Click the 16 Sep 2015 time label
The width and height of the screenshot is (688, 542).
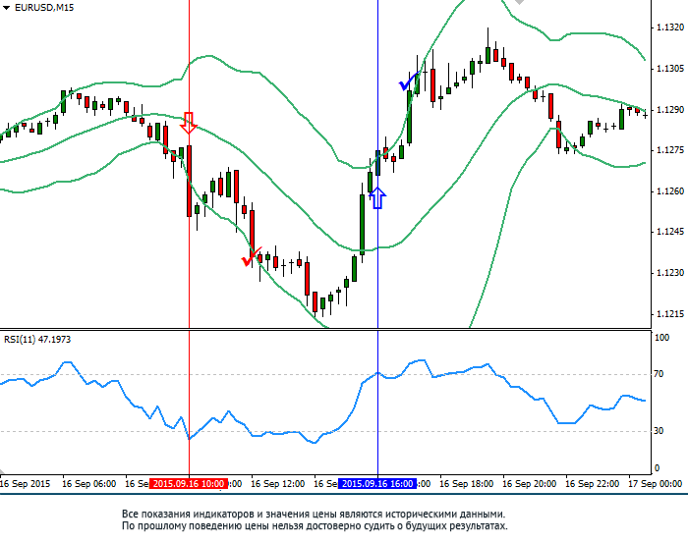click(x=25, y=484)
